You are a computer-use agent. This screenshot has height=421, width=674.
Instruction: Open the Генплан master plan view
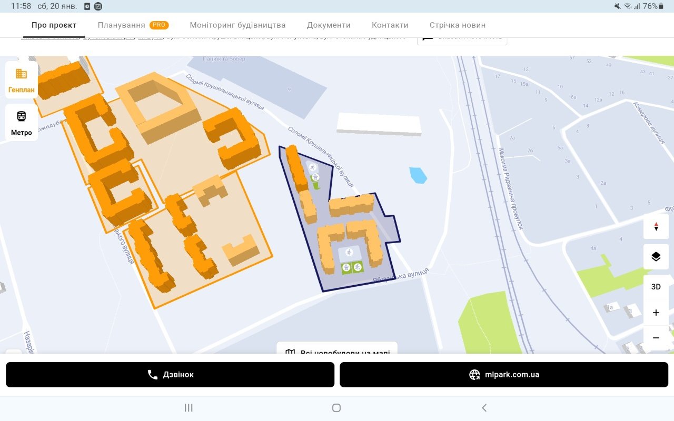tap(22, 80)
